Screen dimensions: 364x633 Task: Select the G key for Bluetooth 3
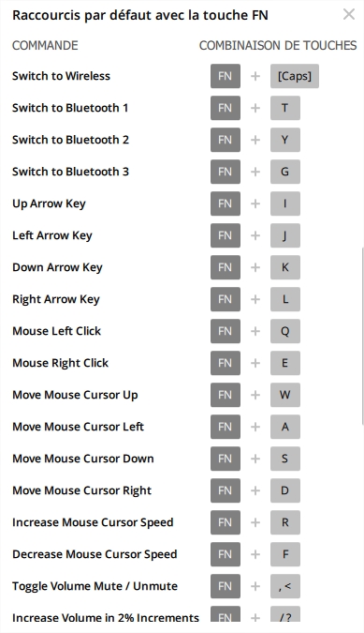click(x=285, y=172)
